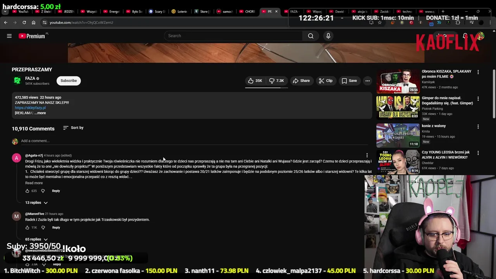Click the youtube.com address bar URL
The image size is (496, 279).
81,22
